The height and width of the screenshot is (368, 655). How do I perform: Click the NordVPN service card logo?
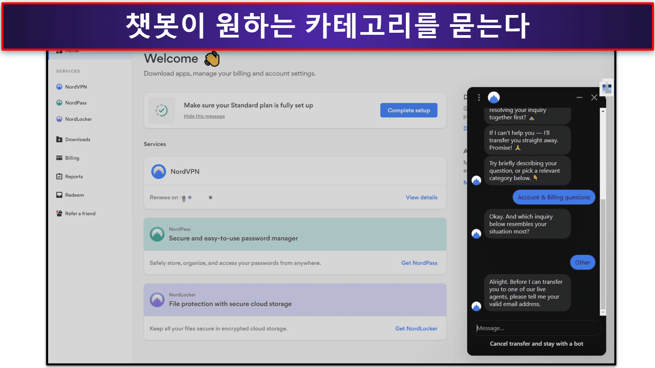[159, 172]
